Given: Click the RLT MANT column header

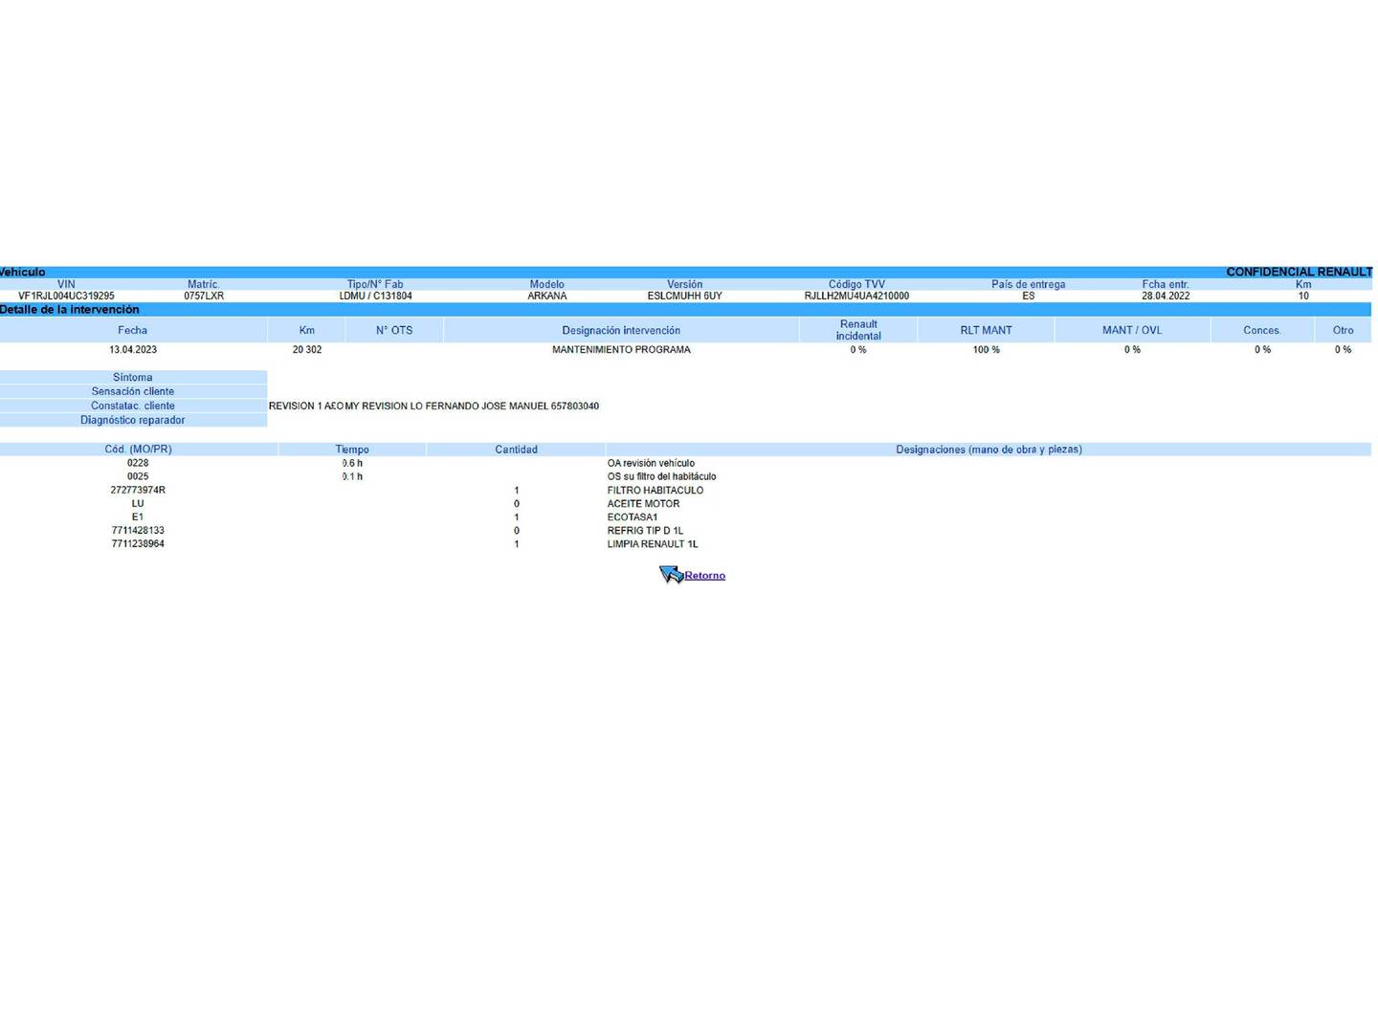Looking at the screenshot, I should point(987,330).
